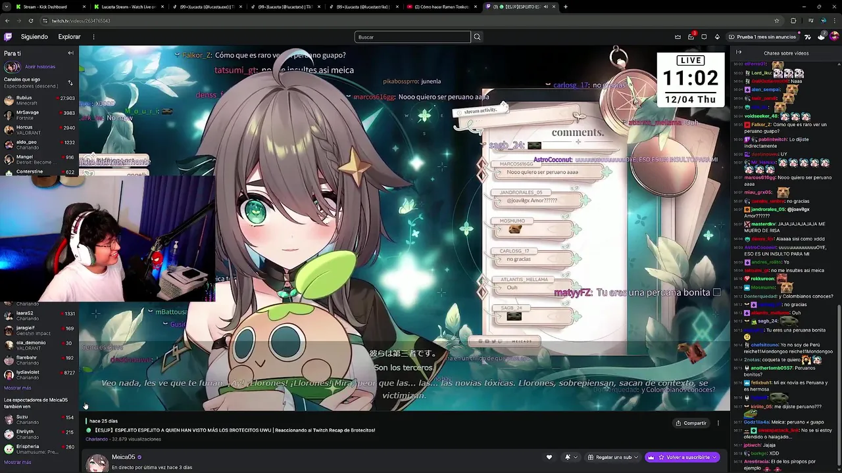Open Mangel channel in sidebar
Screen dimensions: 842x473
[39, 160]
